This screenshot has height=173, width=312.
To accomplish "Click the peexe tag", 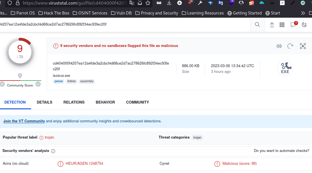I will tap(59, 81).
